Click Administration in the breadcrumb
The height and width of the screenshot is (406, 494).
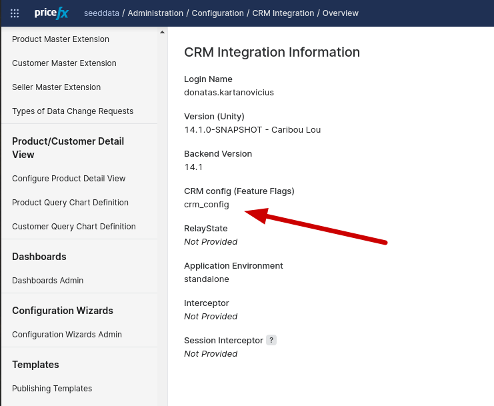click(x=155, y=13)
